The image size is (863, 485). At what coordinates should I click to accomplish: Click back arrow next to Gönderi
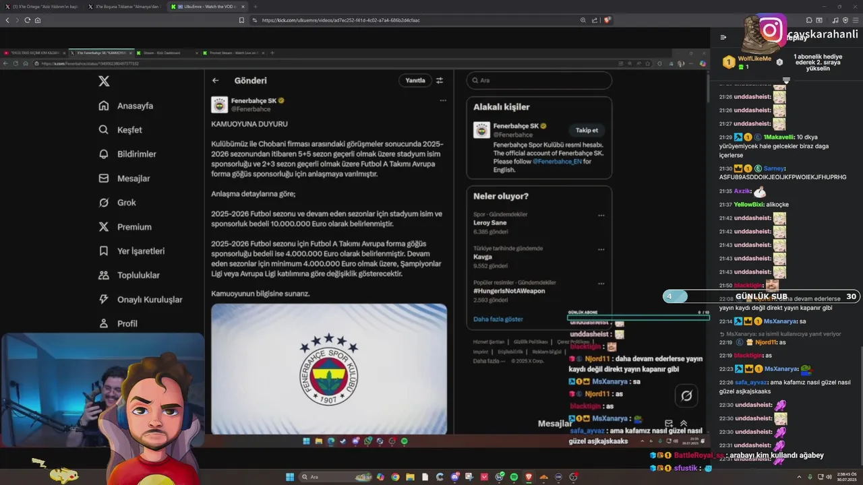pyautogui.click(x=216, y=80)
